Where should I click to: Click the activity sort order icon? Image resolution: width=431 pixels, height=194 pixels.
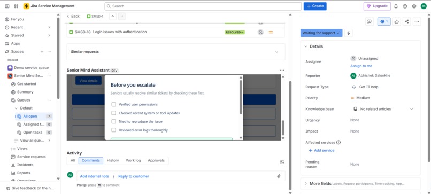pyautogui.click(x=282, y=161)
